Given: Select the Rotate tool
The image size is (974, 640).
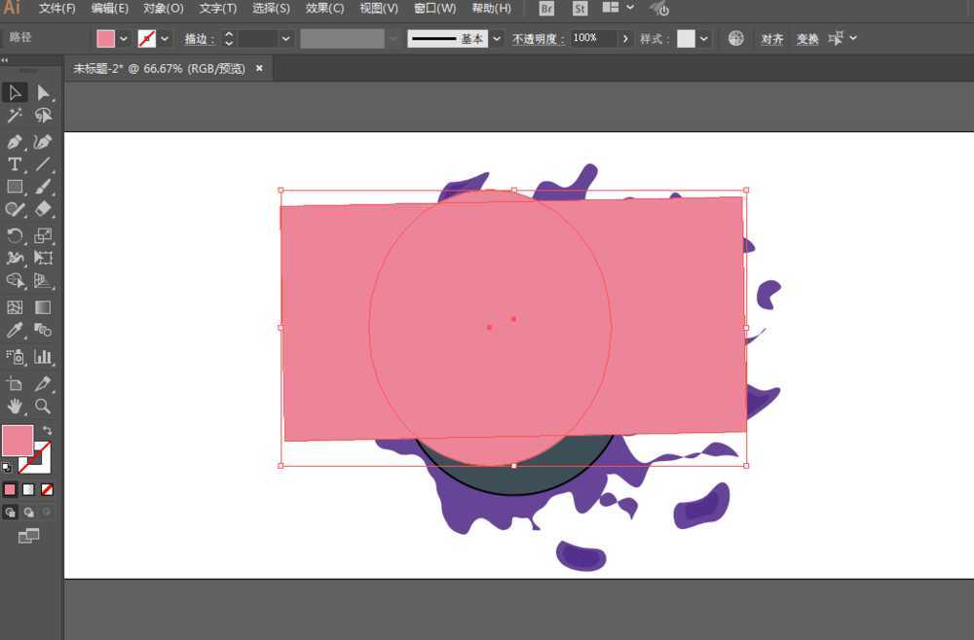Looking at the screenshot, I should click(x=15, y=235).
